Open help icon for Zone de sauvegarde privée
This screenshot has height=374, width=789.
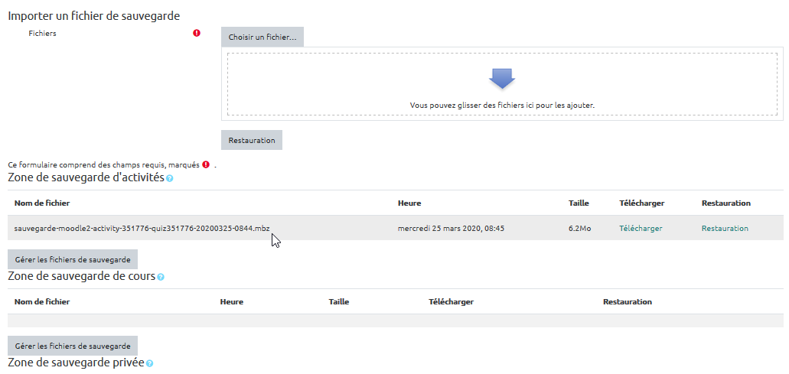coord(149,363)
